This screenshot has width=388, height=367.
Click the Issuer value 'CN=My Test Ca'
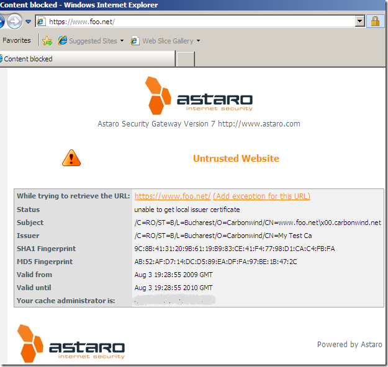click(223, 236)
